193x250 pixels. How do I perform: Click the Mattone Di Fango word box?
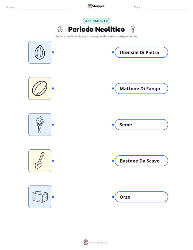coord(141,88)
